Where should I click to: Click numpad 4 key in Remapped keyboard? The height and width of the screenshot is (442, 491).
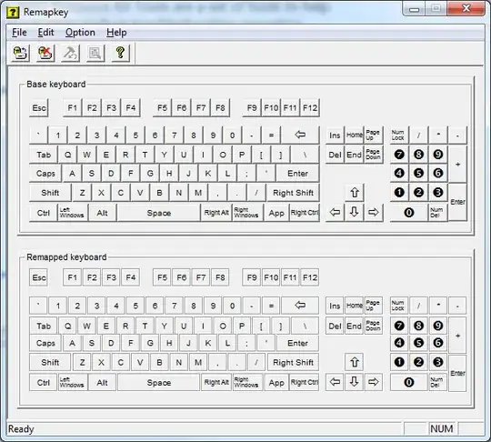pyautogui.click(x=399, y=343)
